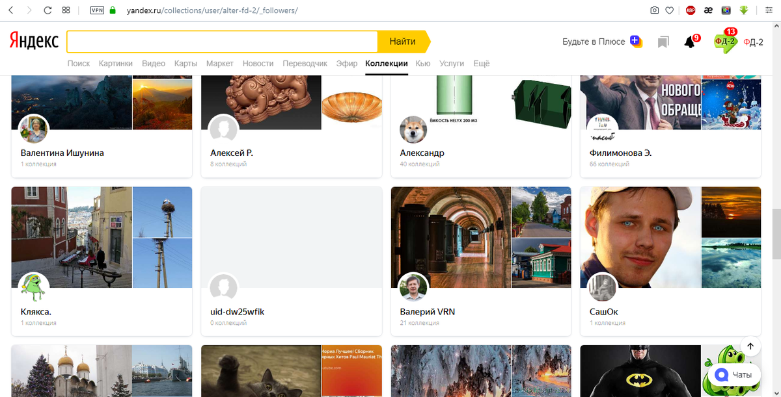781x397 pixels.
Task: Click Валерий VRN avatar photo
Action: (413, 288)
